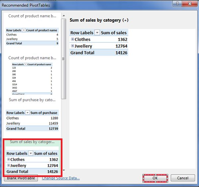Open Row Labels dropdown in Sum of sales thumbnail
Image resolution: width=199 pixels, height=187 pixels.
coord(31,153)
